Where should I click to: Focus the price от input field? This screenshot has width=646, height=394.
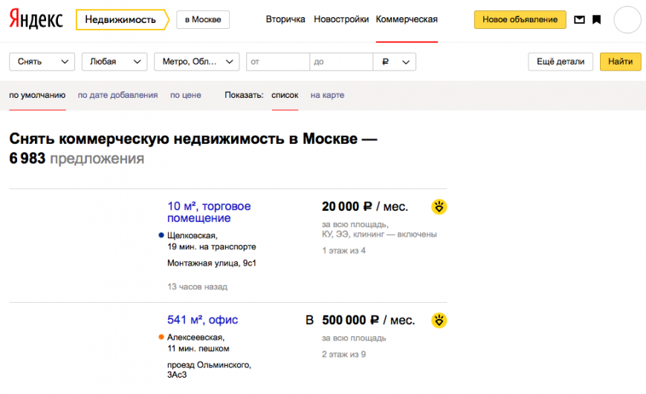click(278, 62)
